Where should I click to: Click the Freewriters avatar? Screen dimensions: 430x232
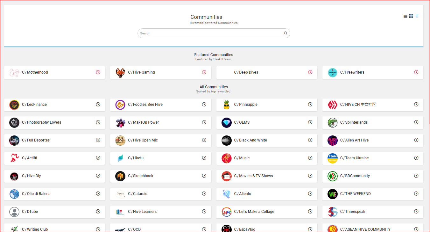tap(333, 73)
